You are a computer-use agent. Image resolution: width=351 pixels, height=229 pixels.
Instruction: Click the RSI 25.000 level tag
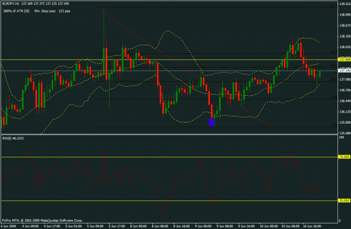345,200
